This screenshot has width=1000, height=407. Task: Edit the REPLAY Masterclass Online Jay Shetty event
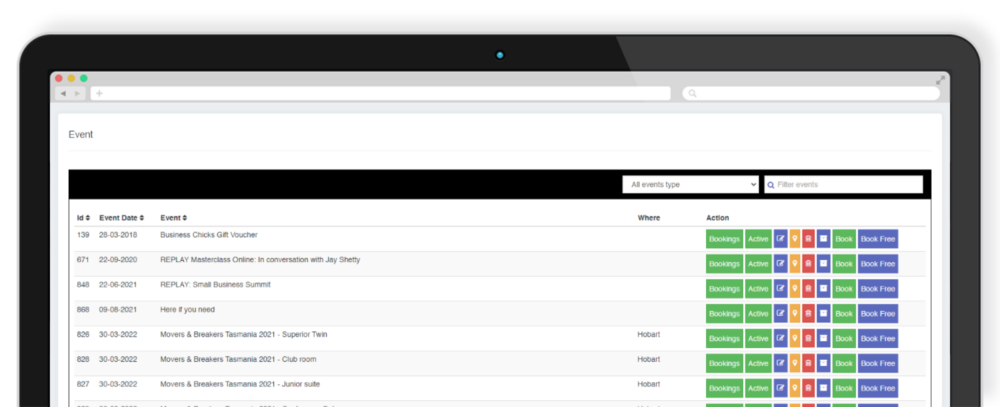click(780, 264)
